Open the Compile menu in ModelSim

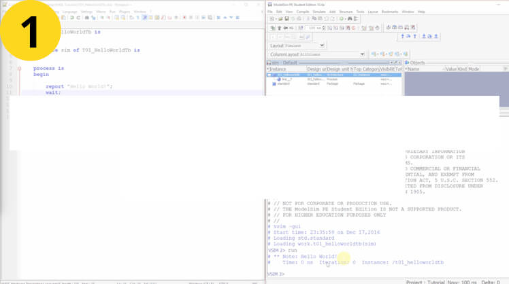point(303,12)
